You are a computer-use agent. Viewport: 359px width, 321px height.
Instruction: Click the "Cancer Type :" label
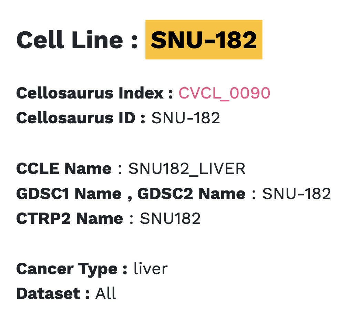(72, 269)
